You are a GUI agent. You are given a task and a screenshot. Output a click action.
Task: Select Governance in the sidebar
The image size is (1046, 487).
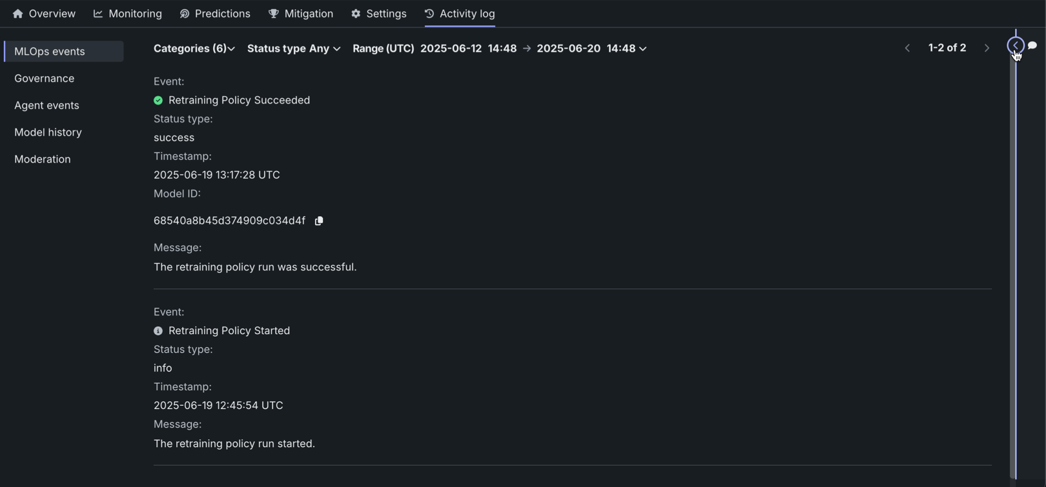tap(44, 78)
